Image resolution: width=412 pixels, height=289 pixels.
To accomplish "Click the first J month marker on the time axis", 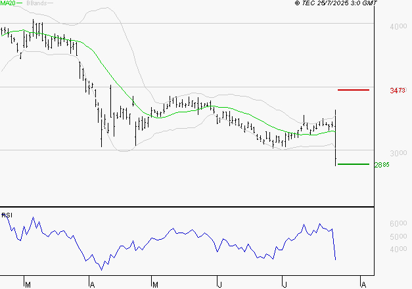I will (x=220, y=284).
